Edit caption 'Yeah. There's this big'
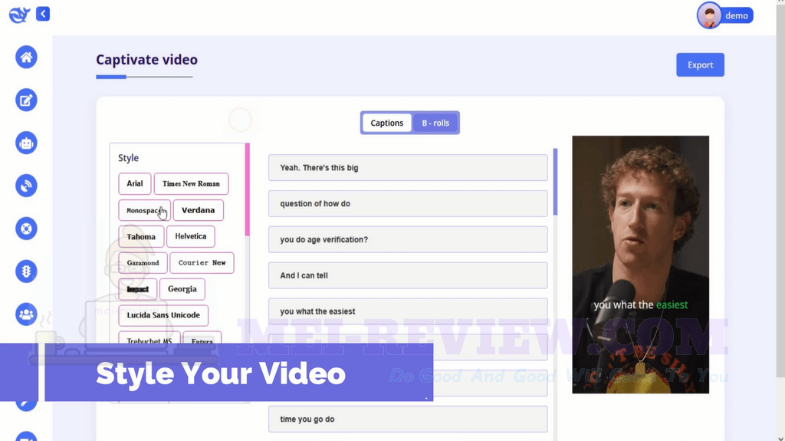 [x=408, y=167]
